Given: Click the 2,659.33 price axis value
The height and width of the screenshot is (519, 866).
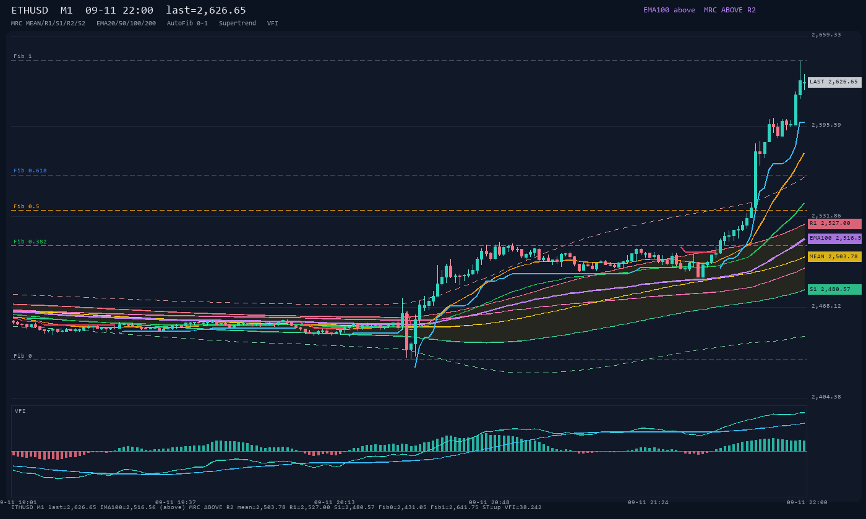Looking at the screenshot, I should pos(826,35).
